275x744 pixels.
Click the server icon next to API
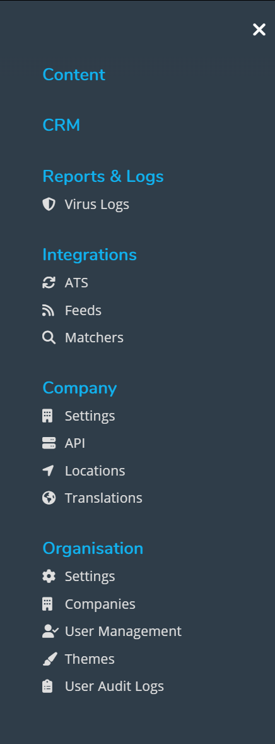[x=49, y=443]
